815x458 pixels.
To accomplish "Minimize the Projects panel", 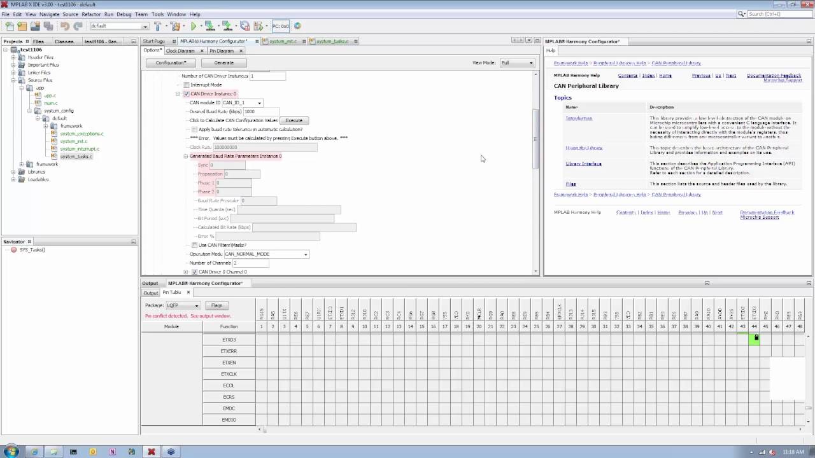I will [x=133, y=41].
